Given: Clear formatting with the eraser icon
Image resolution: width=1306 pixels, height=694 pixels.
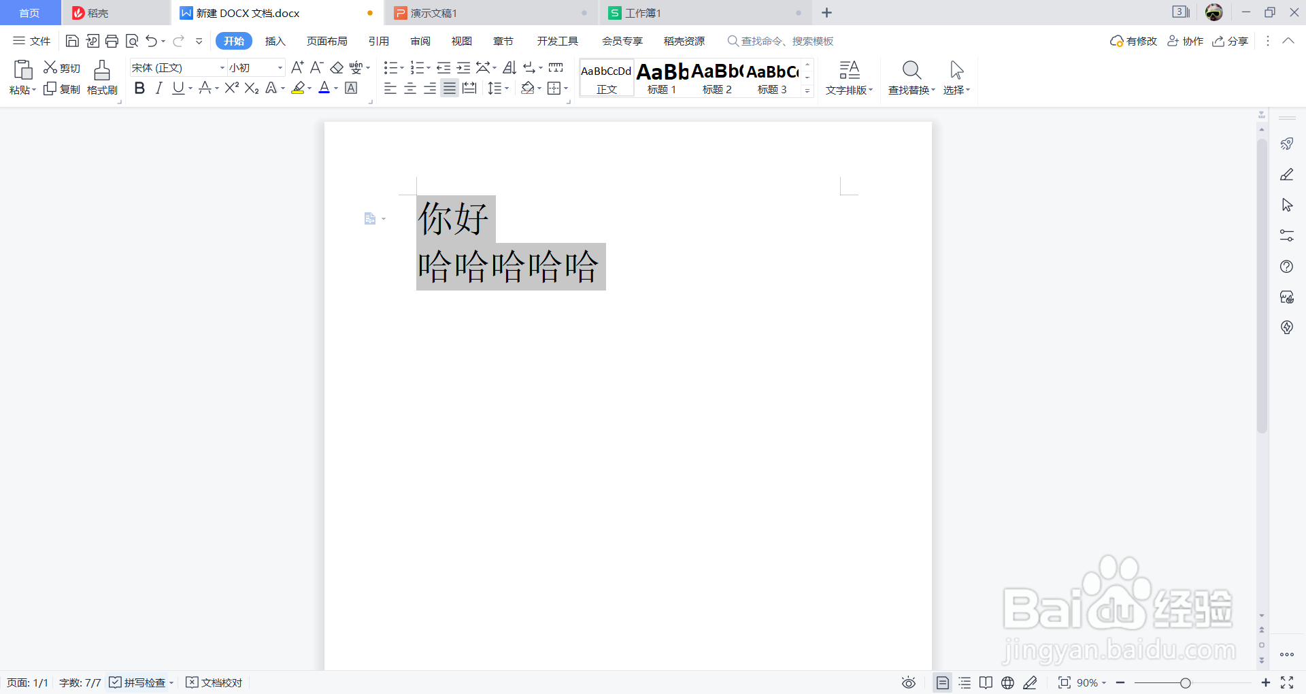Looking at the screenshot, I should click(337, 67).
